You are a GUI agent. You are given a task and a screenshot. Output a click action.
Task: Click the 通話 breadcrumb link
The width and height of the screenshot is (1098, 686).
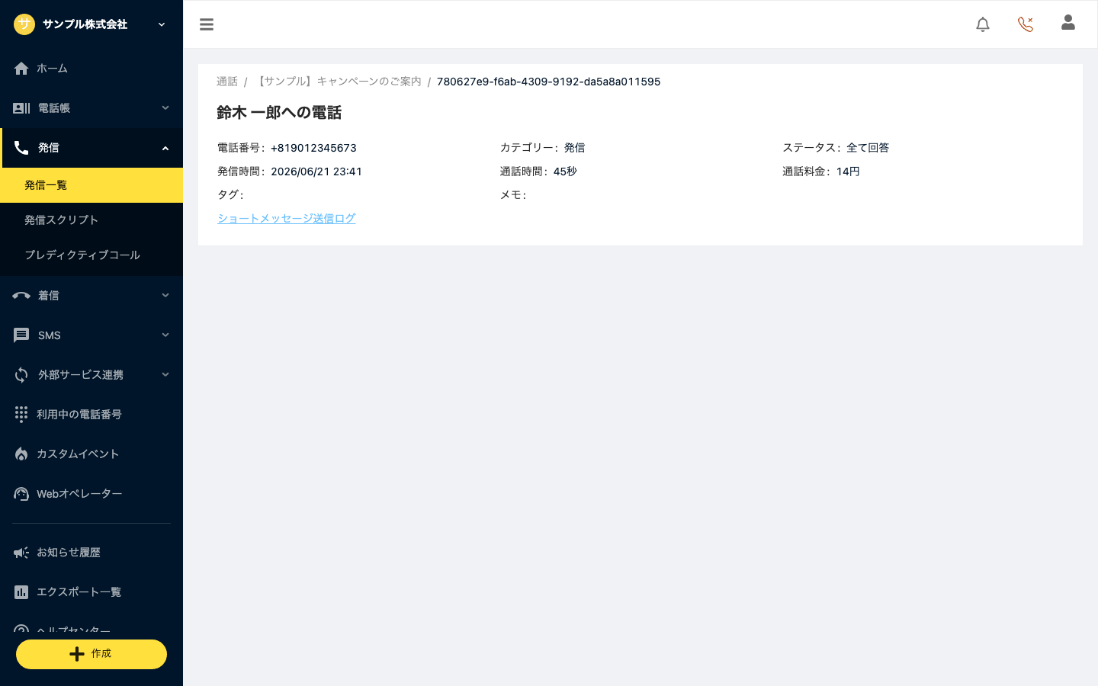pyautogui.click(x=227, y=82)
